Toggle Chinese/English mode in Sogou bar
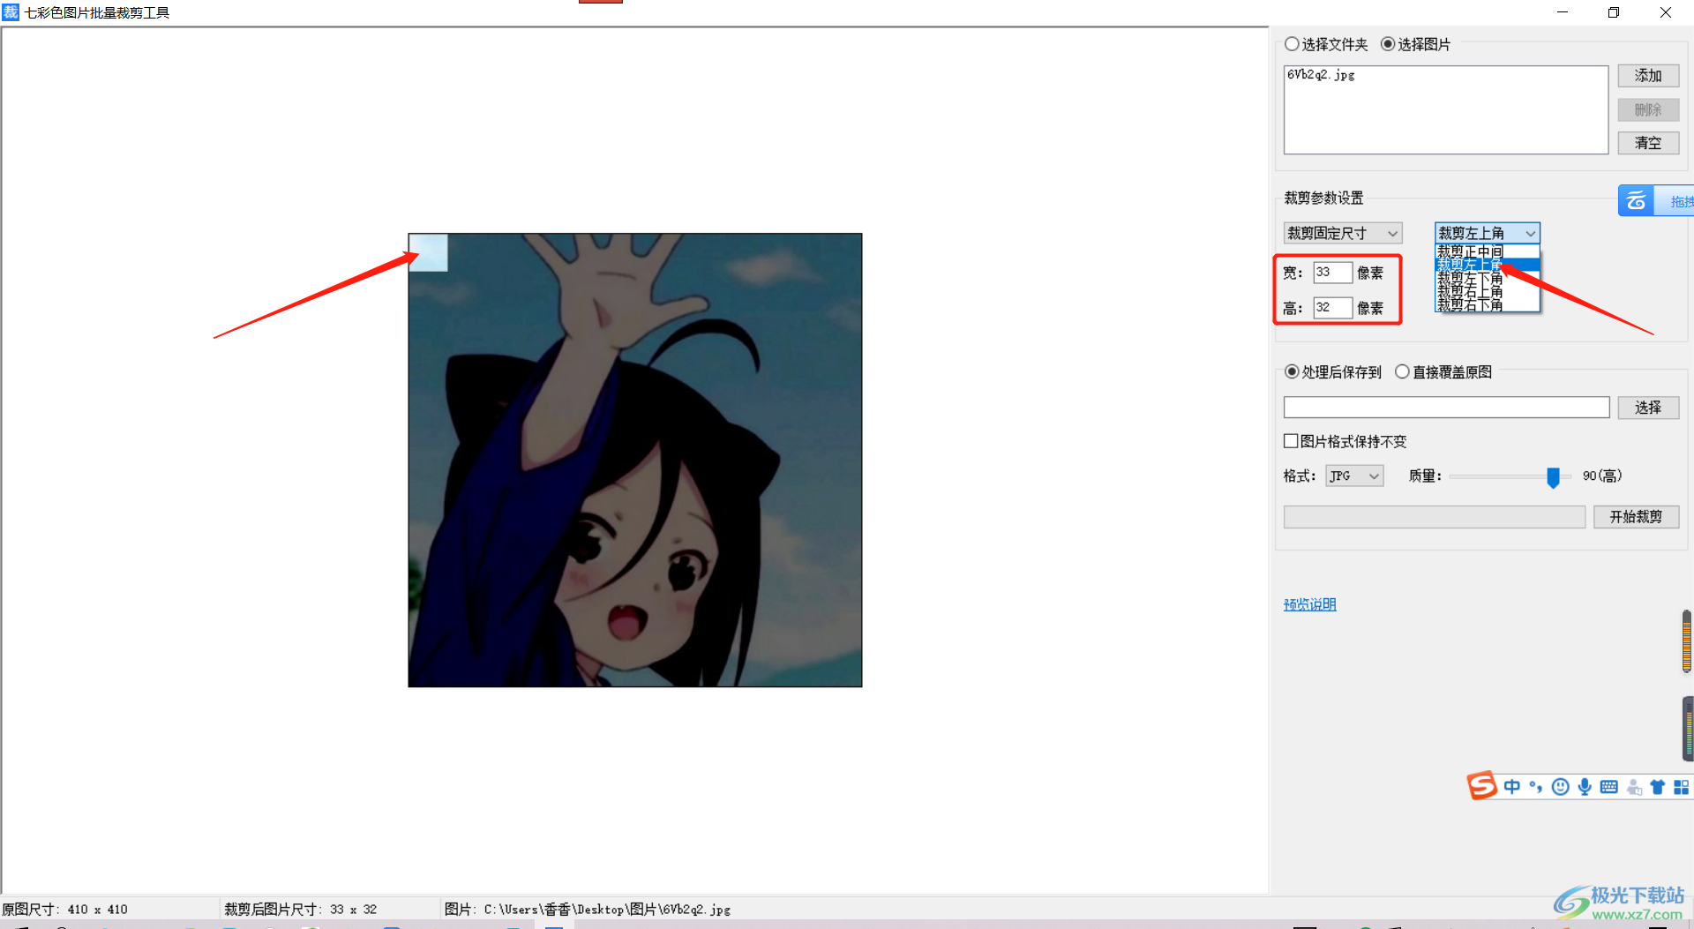This screenshot has height=929, width=1694. 1512,786
